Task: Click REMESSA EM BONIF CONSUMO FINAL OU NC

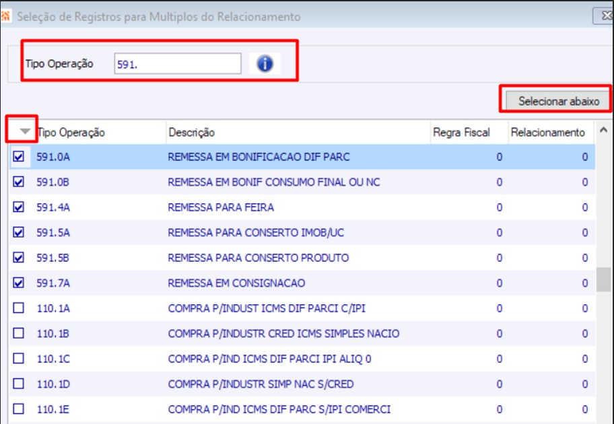Action: (x=274, y=182)
